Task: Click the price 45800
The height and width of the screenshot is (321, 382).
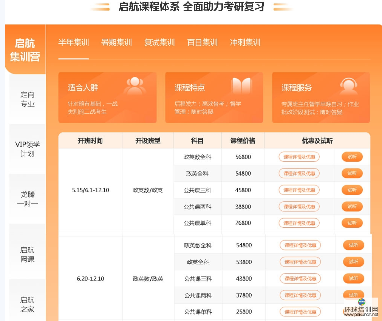Action: [243, 190]
